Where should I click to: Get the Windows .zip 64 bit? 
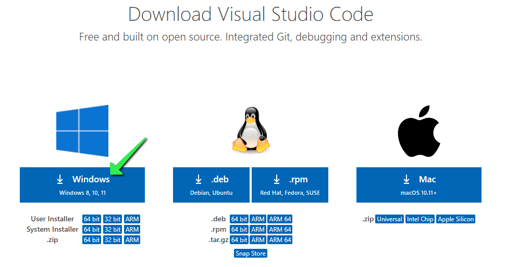(92, 239)
